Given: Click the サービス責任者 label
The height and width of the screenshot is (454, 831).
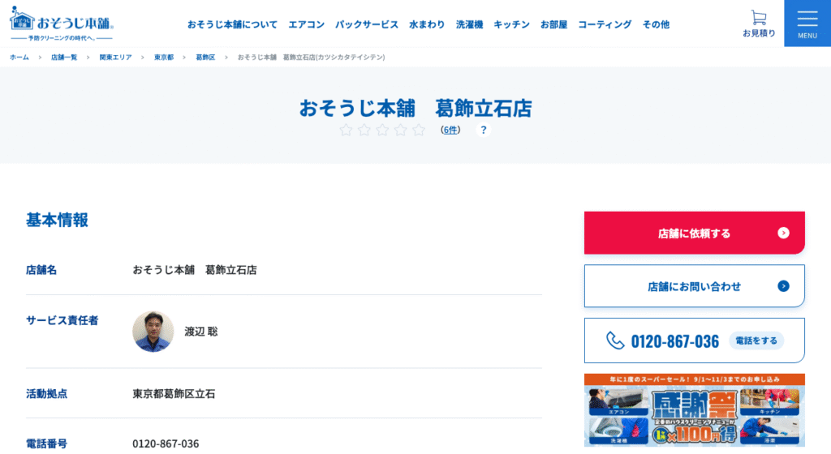Looking at the screenshot, I should point(62,320).
